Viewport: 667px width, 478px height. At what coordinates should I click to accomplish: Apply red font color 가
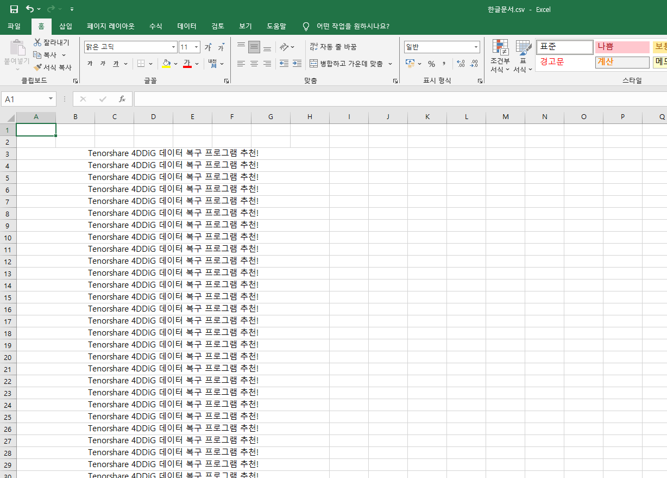(187, 64)
